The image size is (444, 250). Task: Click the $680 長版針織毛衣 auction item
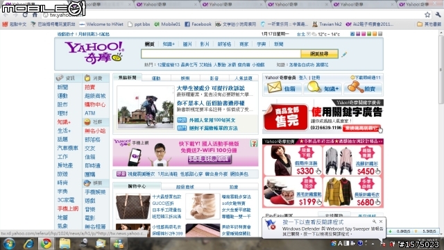pyautogui.click(x=352, y=192)
